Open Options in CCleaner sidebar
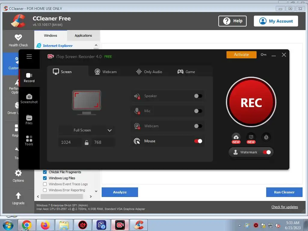Viewport: 308px width, 231px height. [x=18, y=176]
